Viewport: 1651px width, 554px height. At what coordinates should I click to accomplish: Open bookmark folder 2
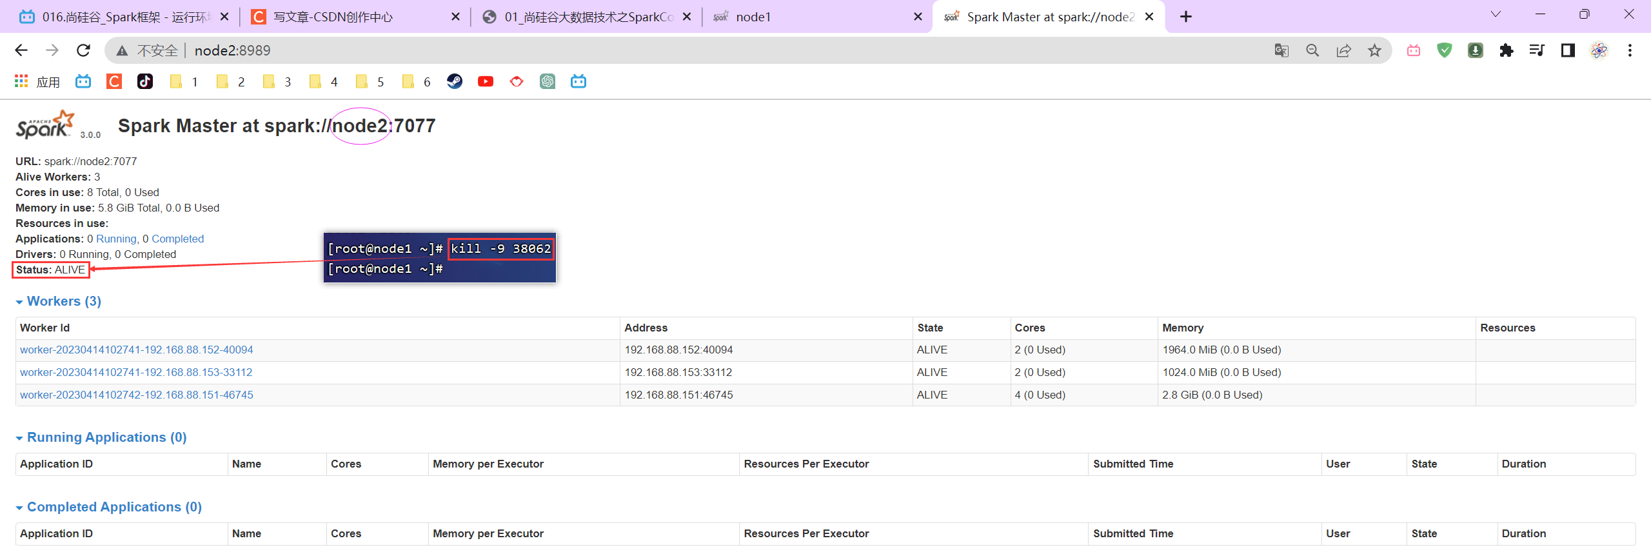pyautogui.click(x=230, y=81)
